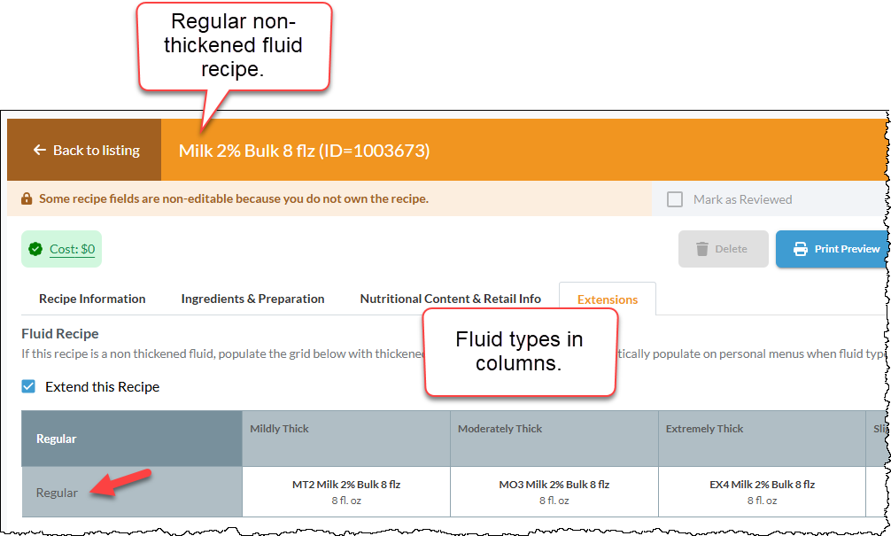Click the Extremely Thick column header
Screen dimensions: 891x536
762,439
